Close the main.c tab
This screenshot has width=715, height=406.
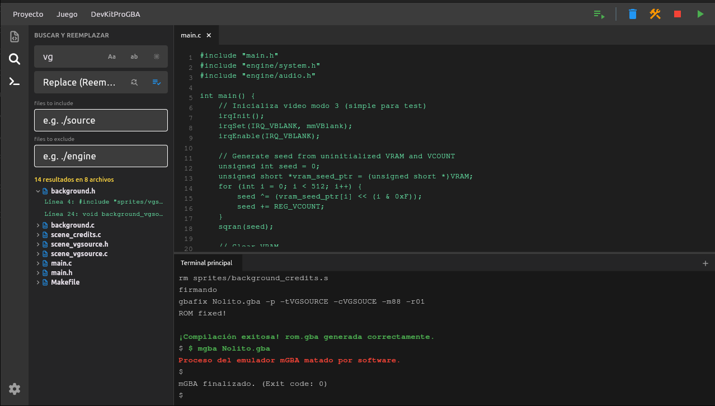[209, 35]
